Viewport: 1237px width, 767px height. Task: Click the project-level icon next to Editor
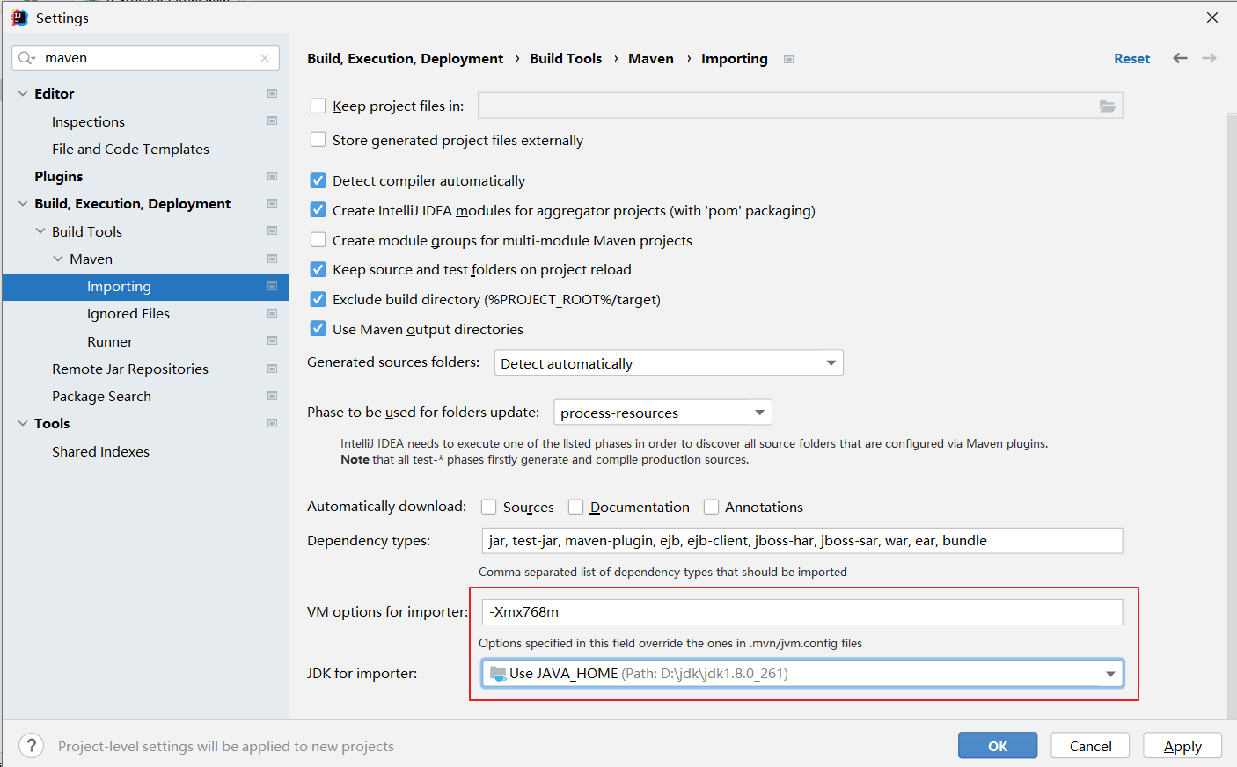(273, 93)
